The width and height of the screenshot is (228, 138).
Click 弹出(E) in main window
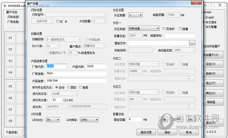[x=213, y=93]
